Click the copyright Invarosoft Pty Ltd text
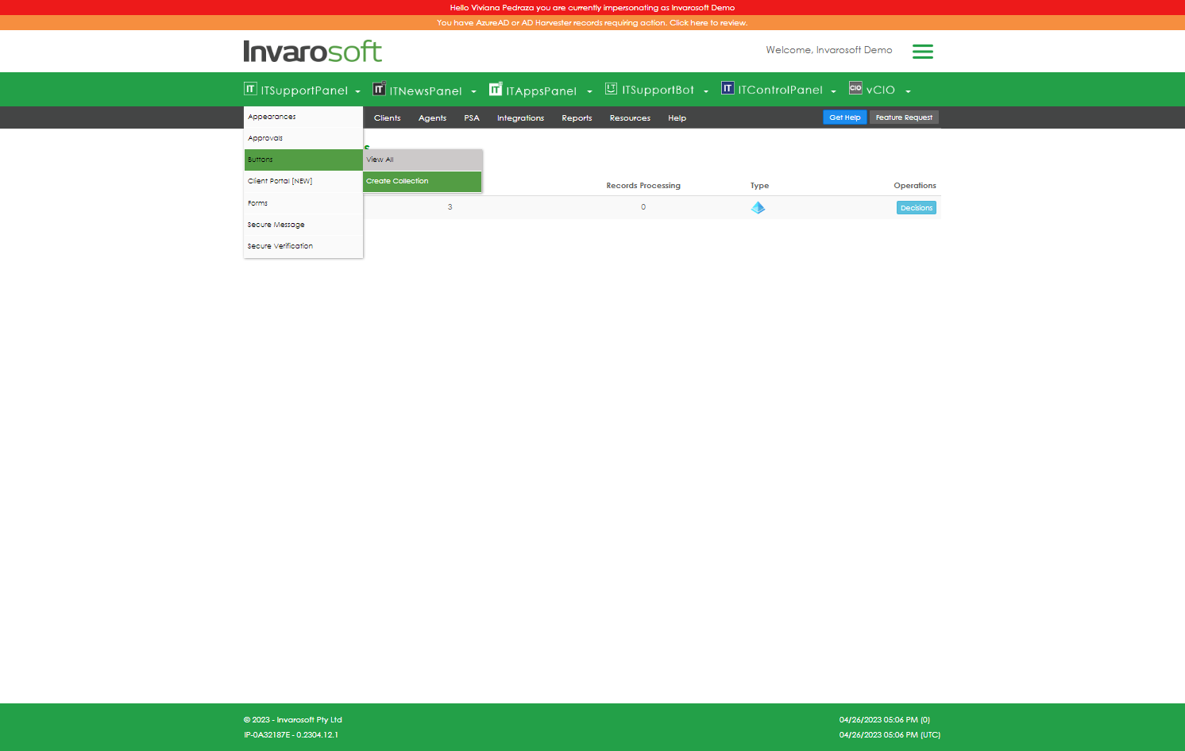Image resolution: width=1185 pixels, height=751 pixels. pos(292,720)
